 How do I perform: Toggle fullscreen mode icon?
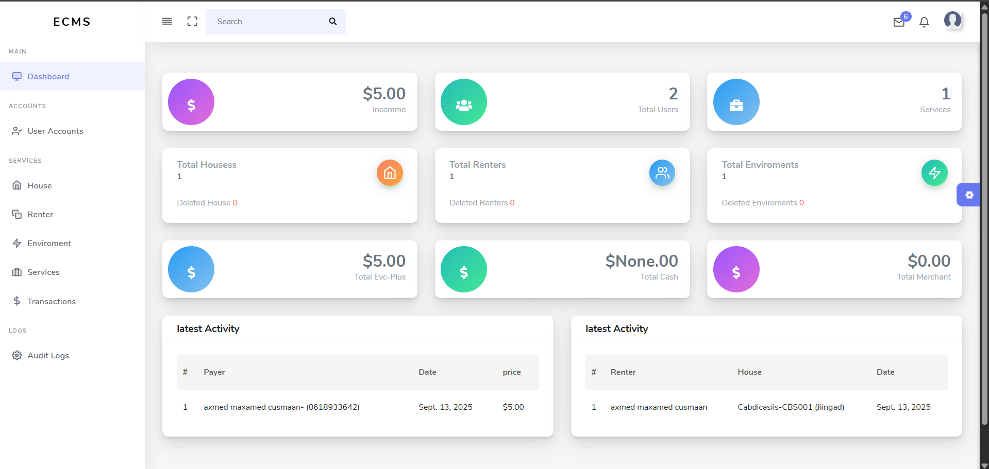coord(192,22)
